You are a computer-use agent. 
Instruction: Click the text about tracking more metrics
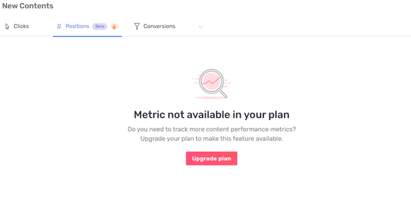[211, 129]
